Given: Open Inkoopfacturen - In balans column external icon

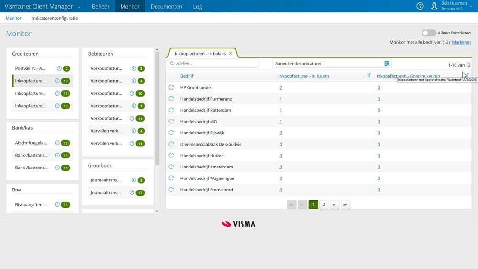Looking at the screenshot, I should (x=368, y=75).
